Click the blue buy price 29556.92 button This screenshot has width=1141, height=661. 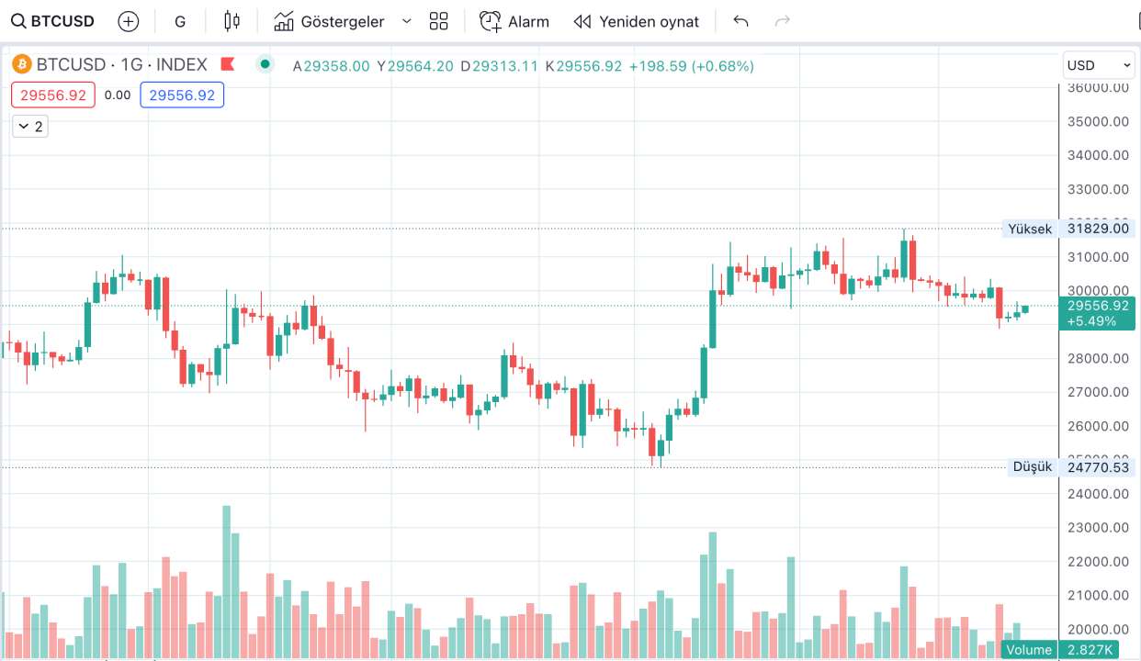182,95
